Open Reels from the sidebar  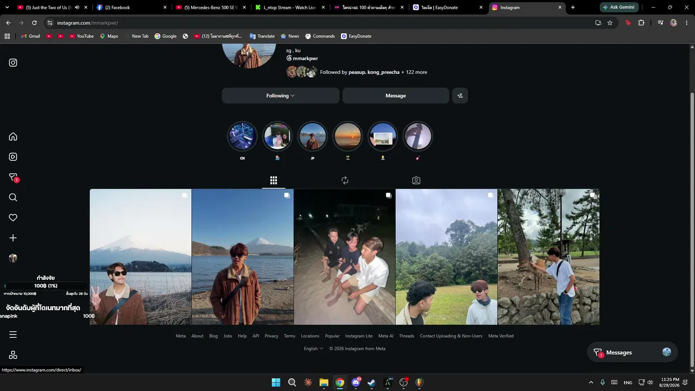pyautogui.click(x=13, y=157)
